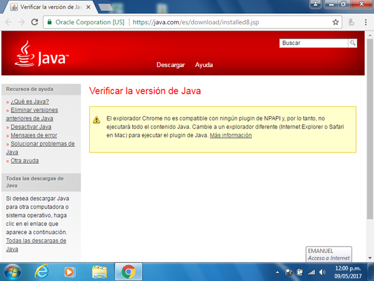The height and width of the screenshot is (281, 374).
Task: Click the browser back arrow
Action: [9, 22]
